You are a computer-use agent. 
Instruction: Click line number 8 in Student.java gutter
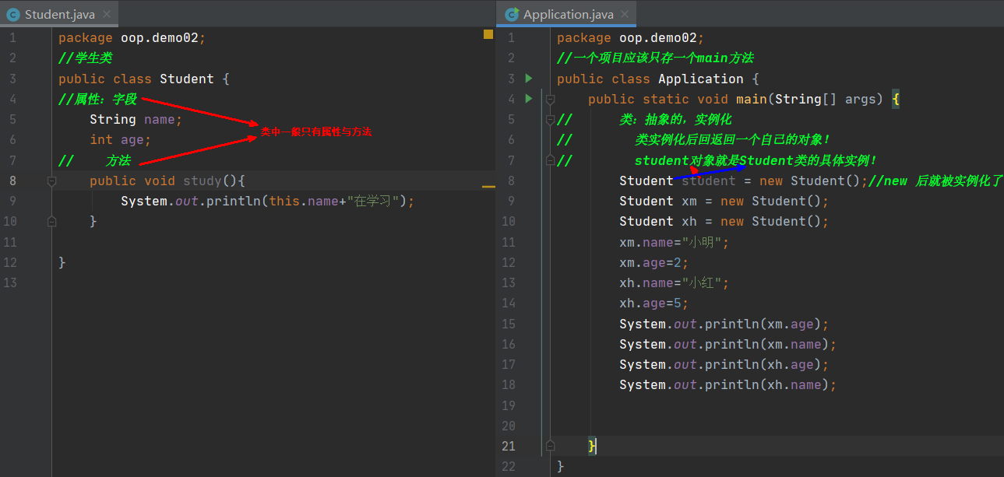tap(12, 181)
